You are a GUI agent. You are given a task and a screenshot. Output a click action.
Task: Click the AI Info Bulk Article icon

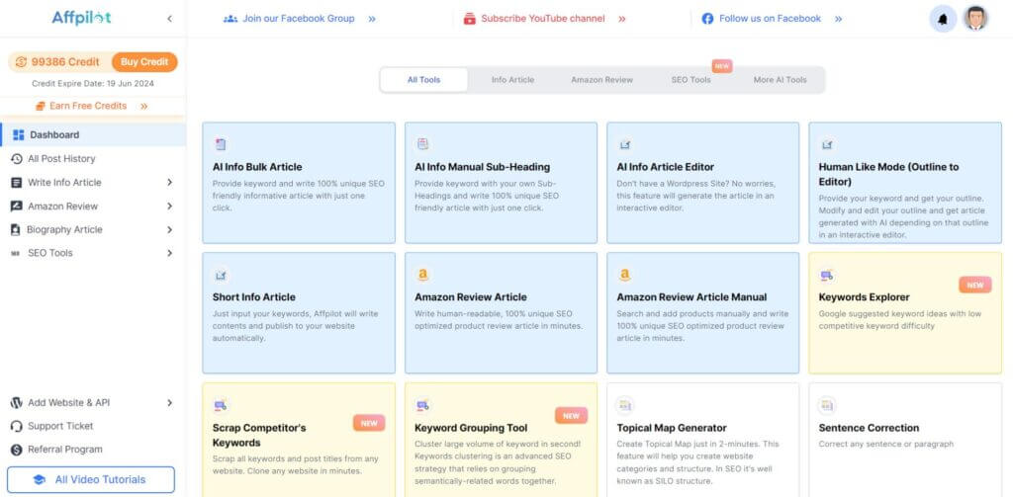(x=221, y=144)
